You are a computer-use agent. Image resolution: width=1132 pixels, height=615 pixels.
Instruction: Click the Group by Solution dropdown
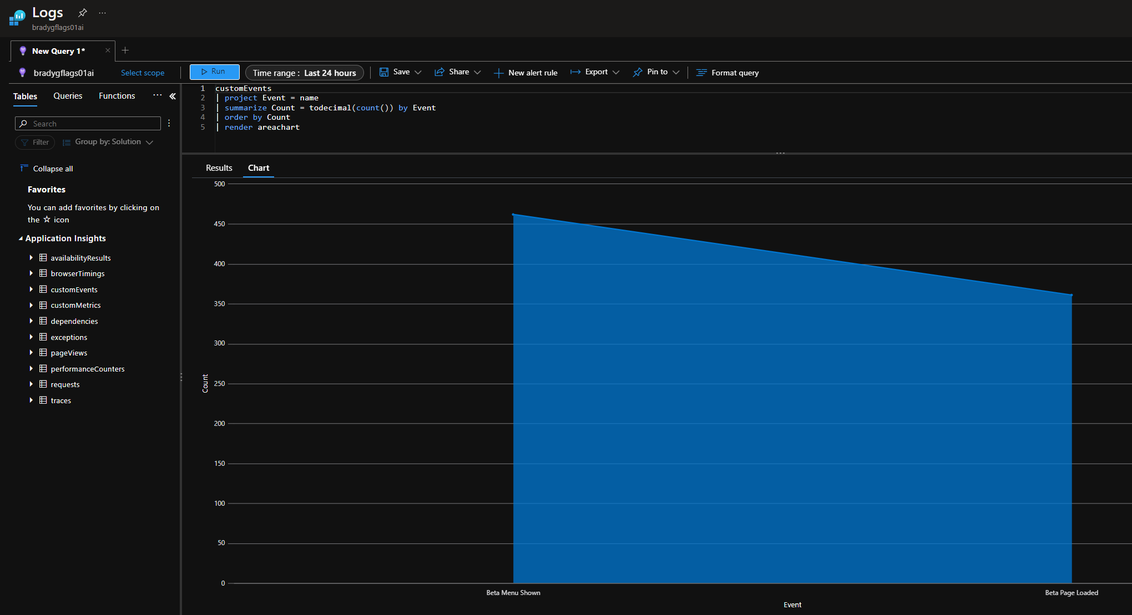tap(110, 143)
